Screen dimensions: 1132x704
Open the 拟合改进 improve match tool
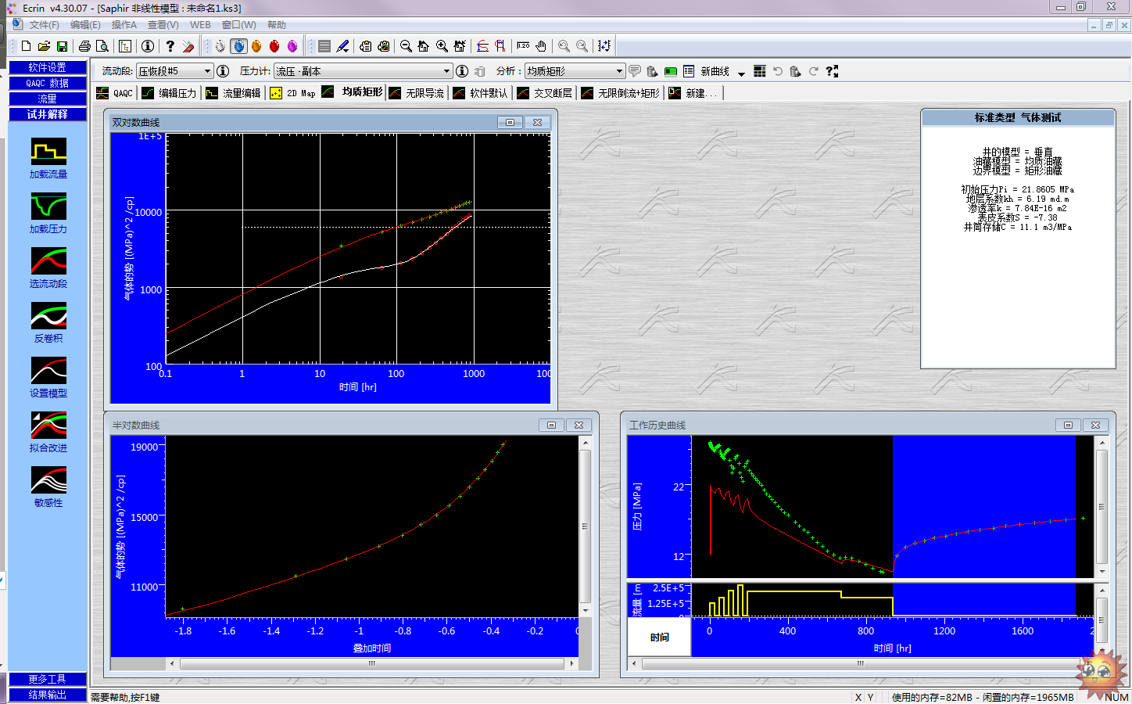48,433
